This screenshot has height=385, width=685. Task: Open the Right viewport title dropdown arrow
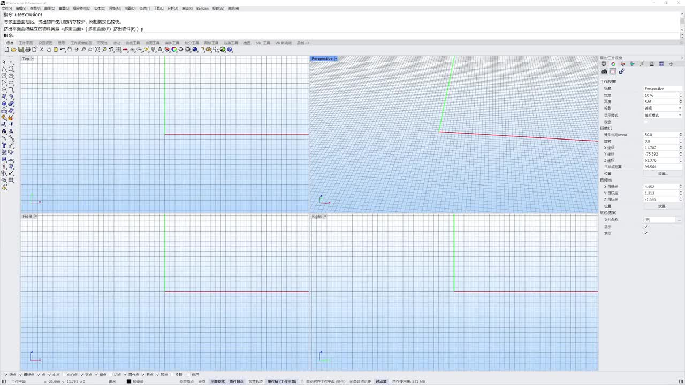[x=325, y=217]
